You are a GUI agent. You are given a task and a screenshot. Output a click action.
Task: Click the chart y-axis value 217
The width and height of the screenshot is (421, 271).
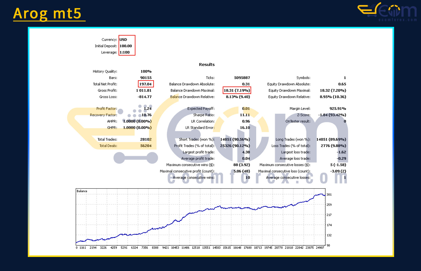click(x=329, y=215)
